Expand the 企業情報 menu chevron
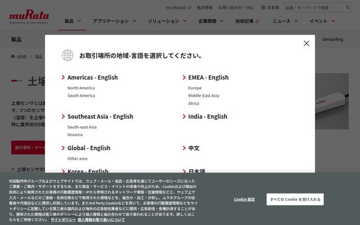360x225 pixels. (222, 21)
